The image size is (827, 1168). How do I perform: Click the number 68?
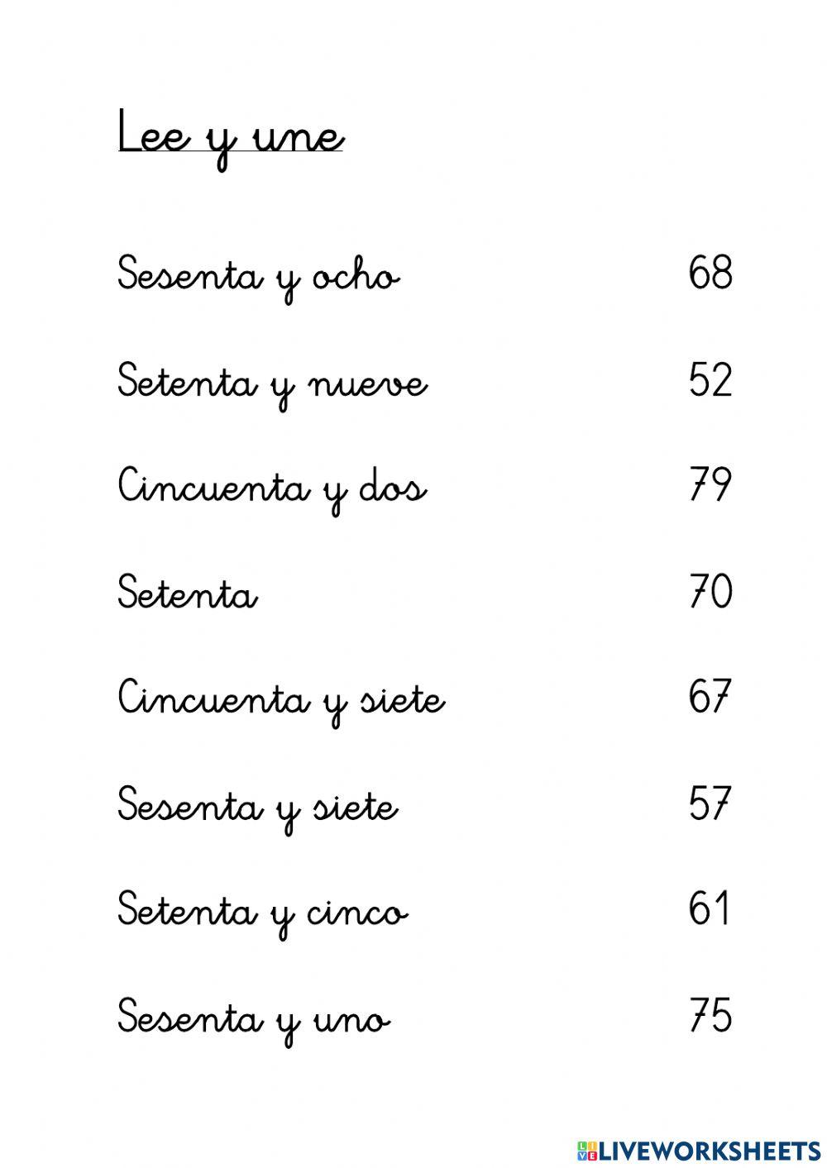pos(710,273)
